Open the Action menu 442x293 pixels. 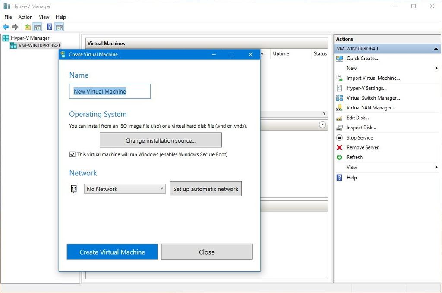pyautogui.click(x=25, y=17)
